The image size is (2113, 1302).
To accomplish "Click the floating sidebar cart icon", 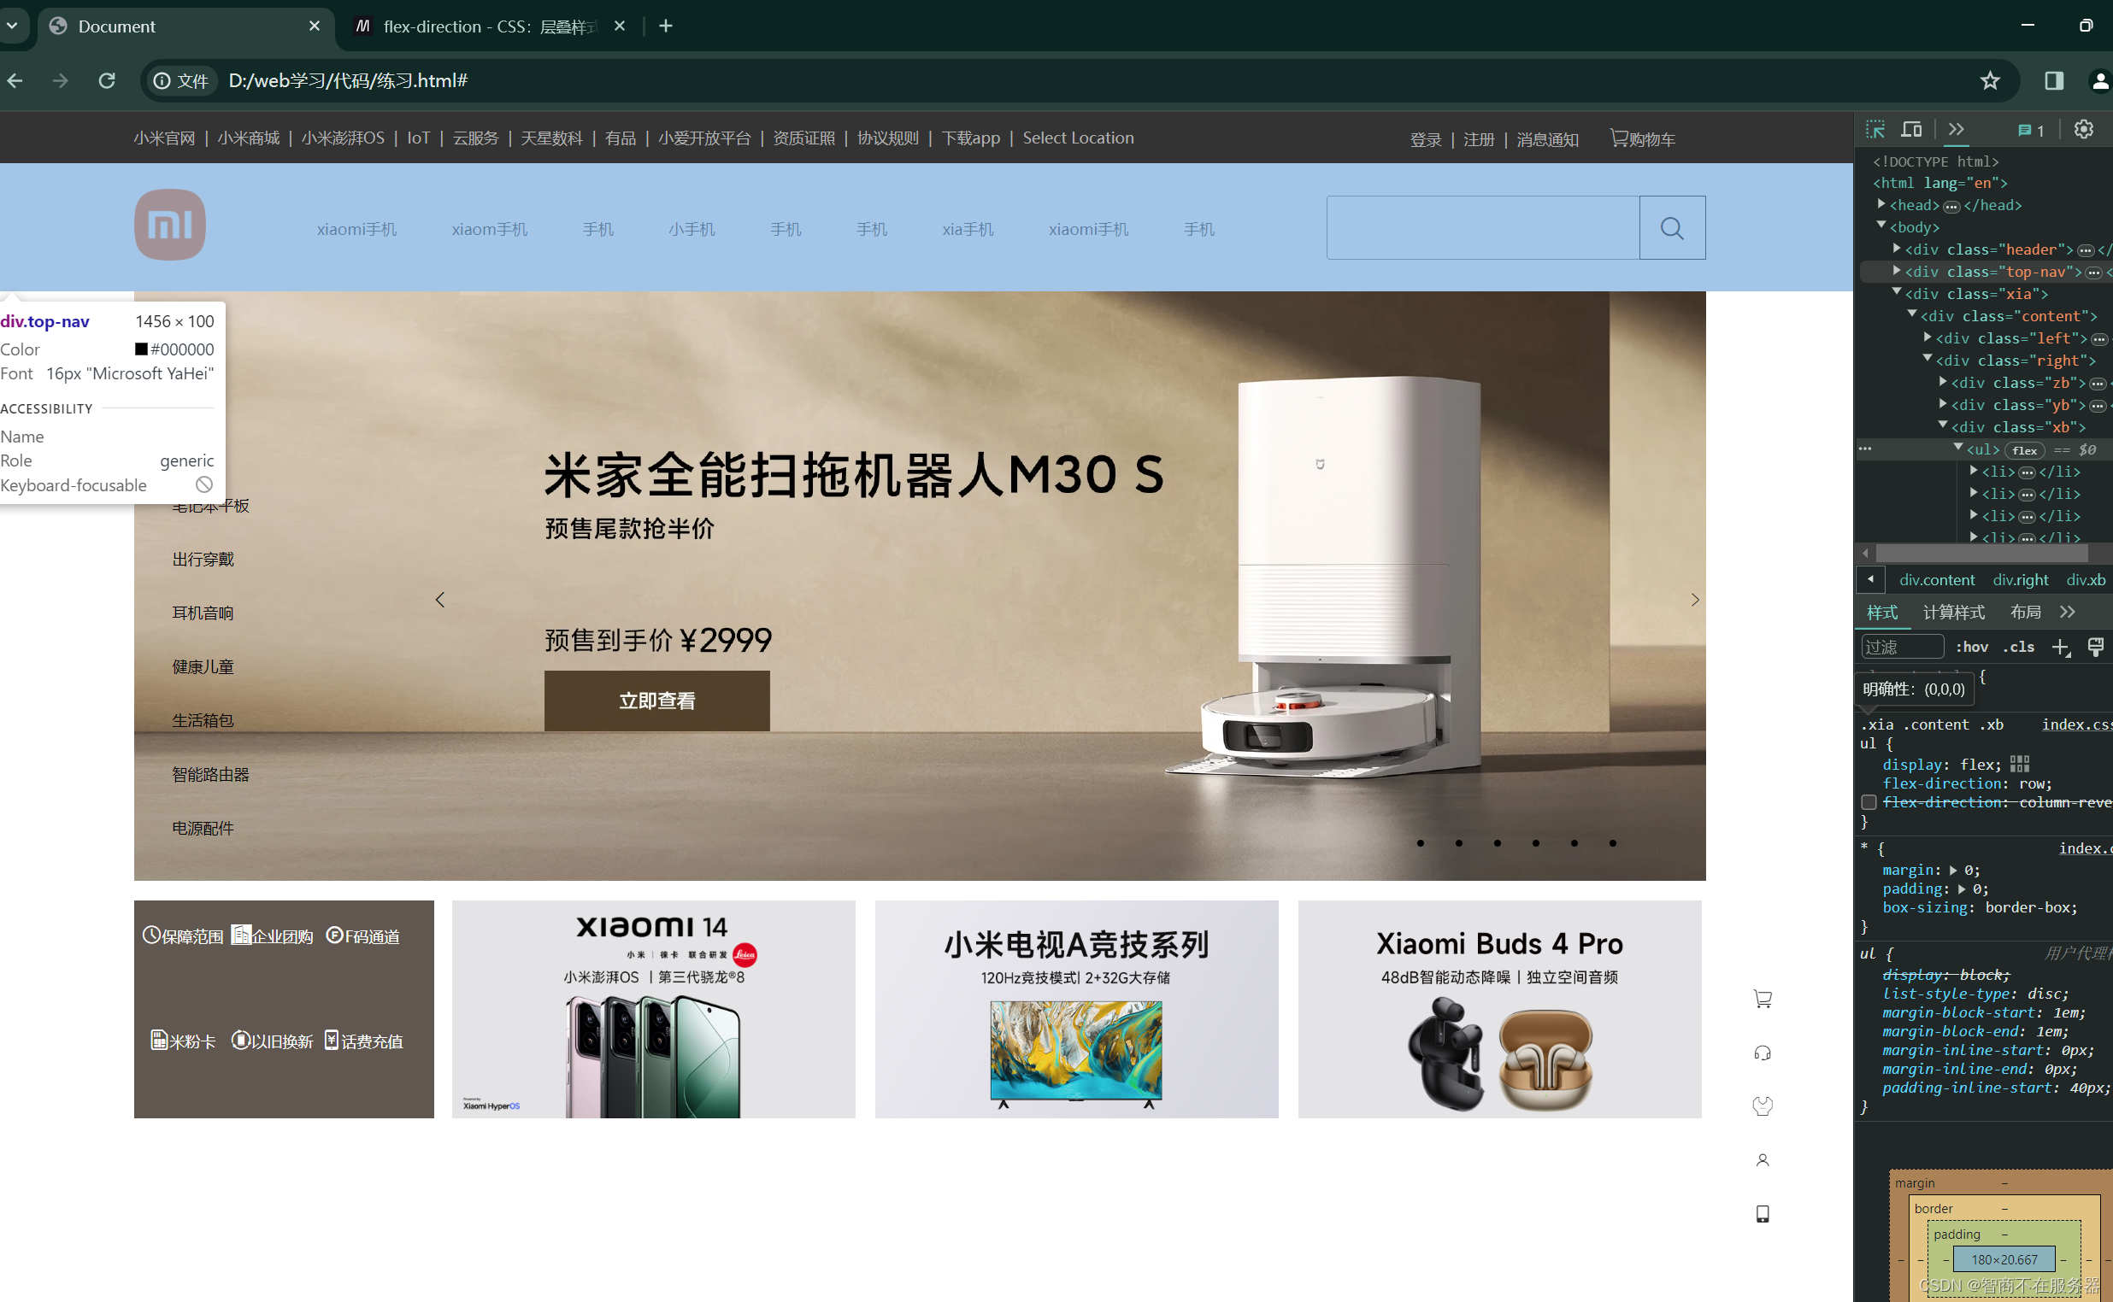I will pyautogui.click(x=1763, y=999).
